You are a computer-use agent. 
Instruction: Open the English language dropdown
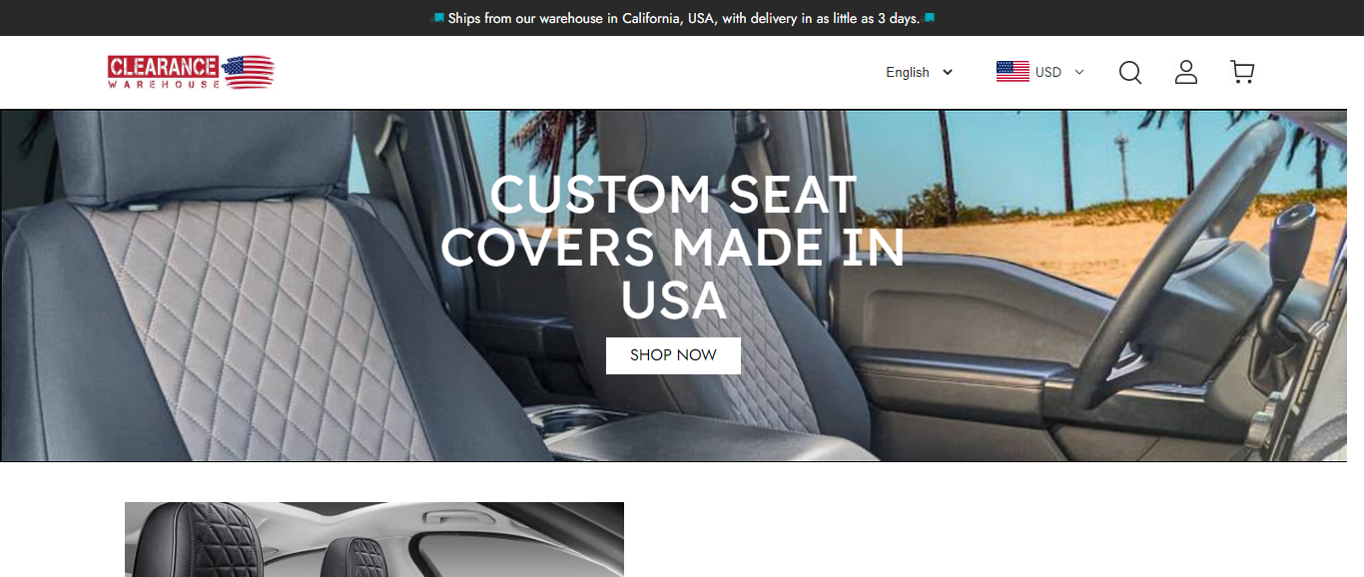point(919,72)
